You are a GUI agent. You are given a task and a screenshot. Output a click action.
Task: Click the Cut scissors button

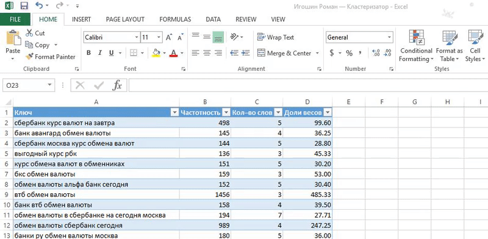35,33
